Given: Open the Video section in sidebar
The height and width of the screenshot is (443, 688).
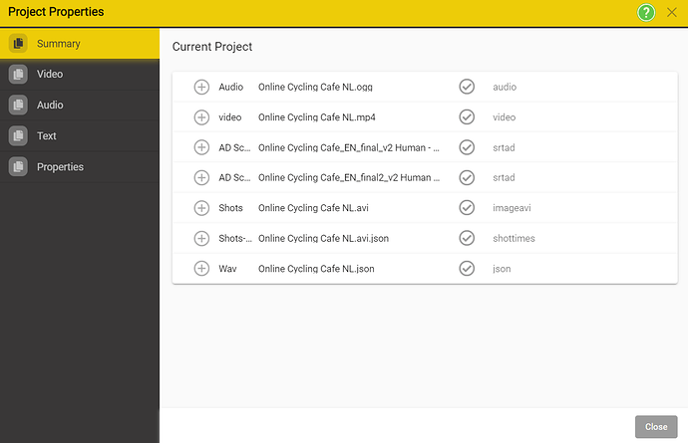Looking at the screenshot, I should (x=80, y=74).
